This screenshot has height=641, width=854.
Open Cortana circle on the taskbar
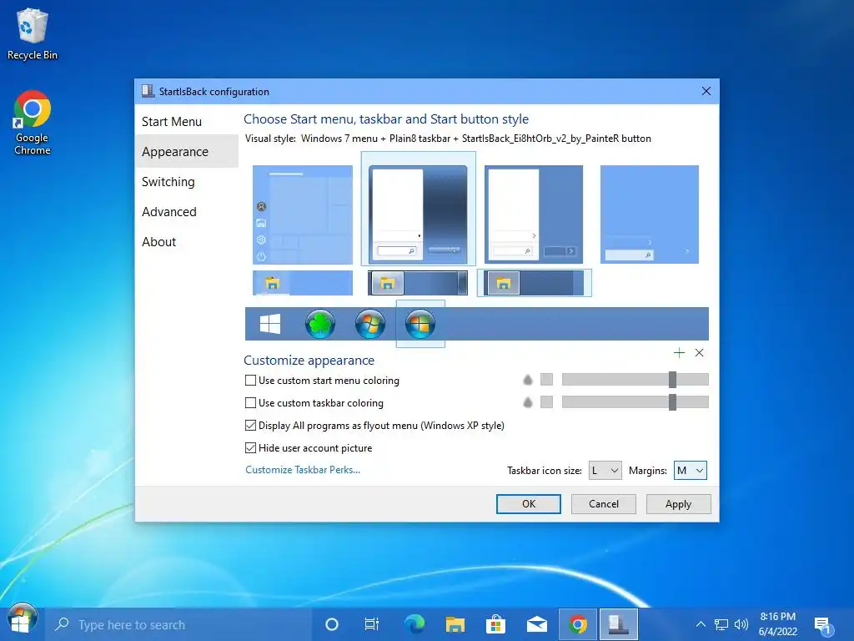[332, 624]
